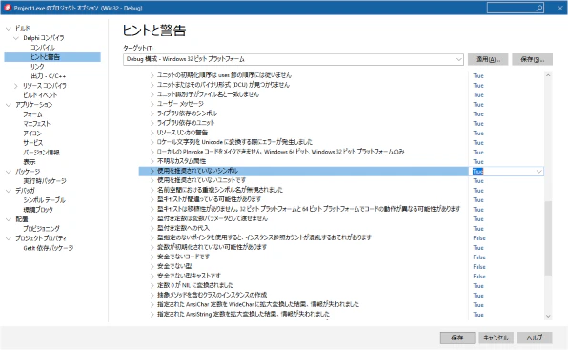Select 出力 - C/C++ tree item

[x=49, y=76]
